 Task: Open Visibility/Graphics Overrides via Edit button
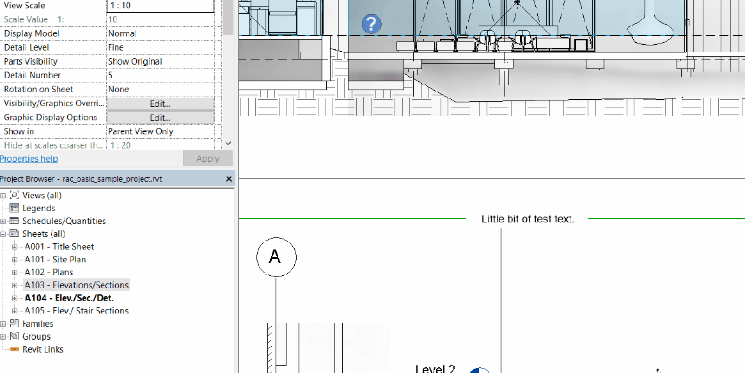click(x=160, y=103)
